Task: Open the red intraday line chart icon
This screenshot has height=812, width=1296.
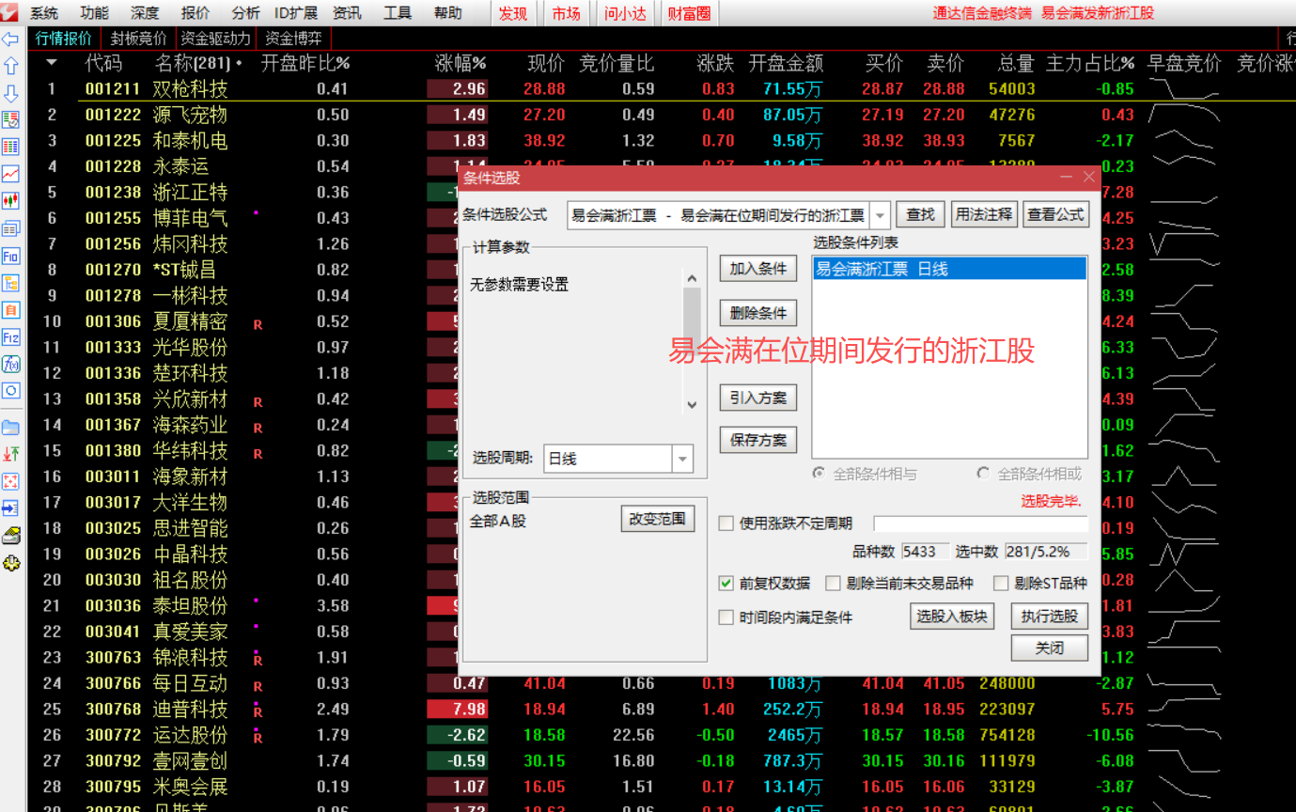Action: (x=10, y=174)
